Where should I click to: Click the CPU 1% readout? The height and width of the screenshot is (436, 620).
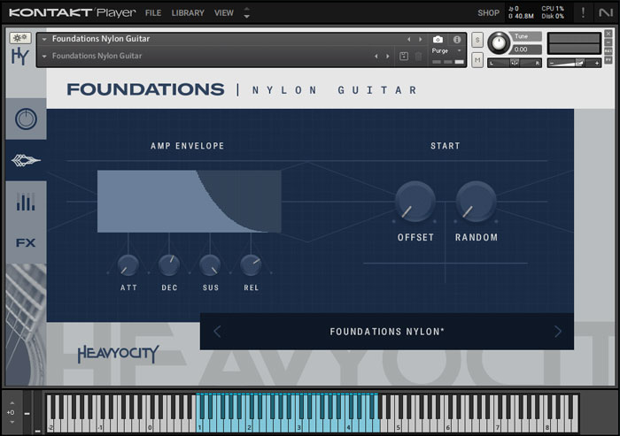(x=553, y=8)
